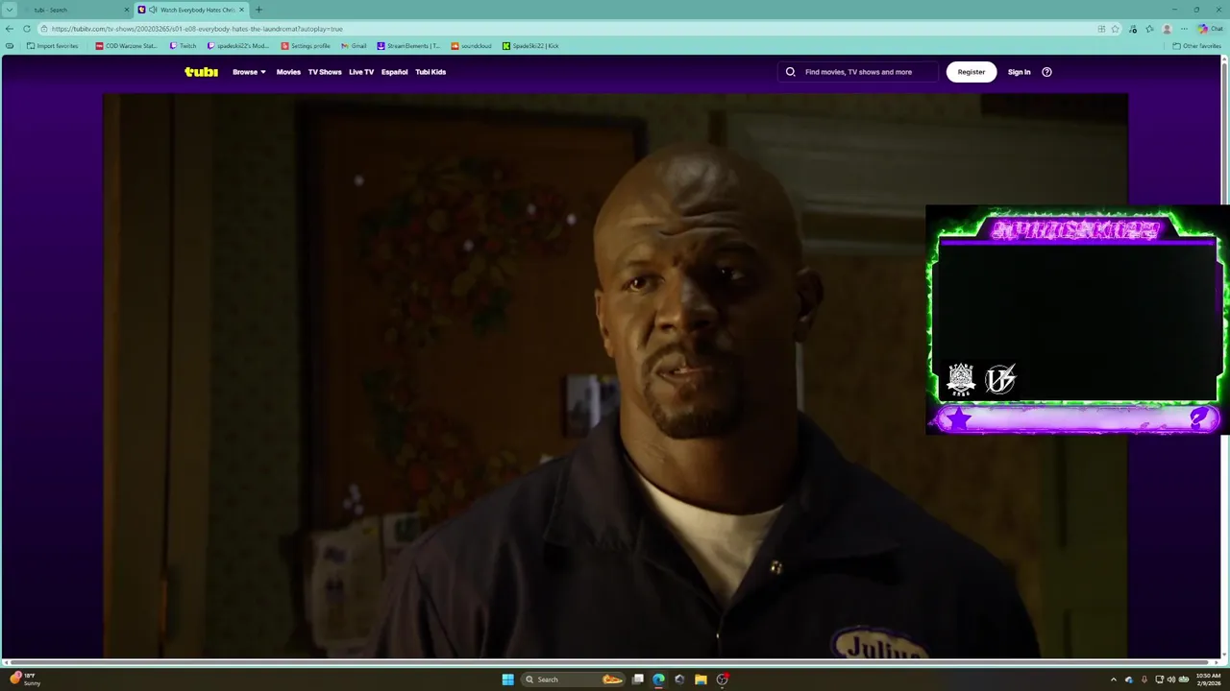This screenshot has height=691, width=1230.
Task: Open Windows Start menu
Action: pyautogui.click(x=507, y=679)
